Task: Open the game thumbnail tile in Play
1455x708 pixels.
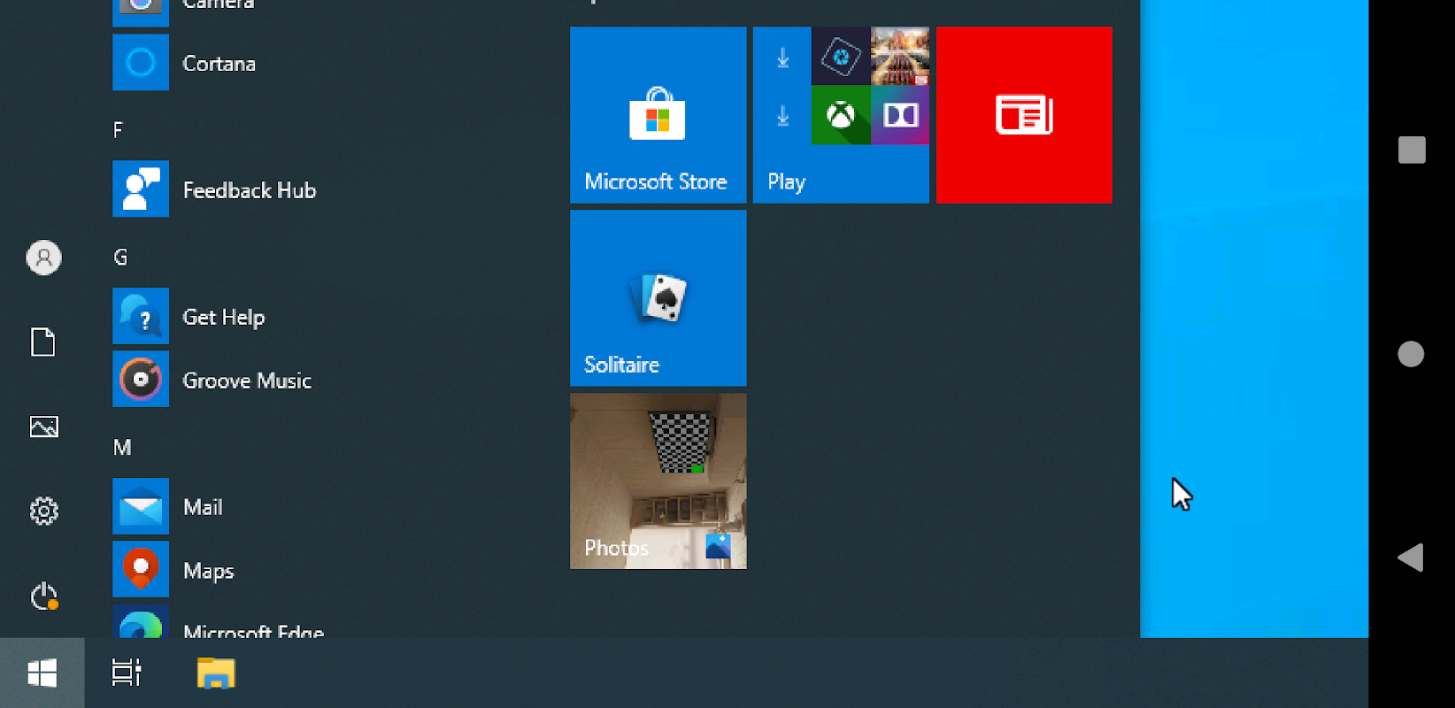Action: [900, 57]
